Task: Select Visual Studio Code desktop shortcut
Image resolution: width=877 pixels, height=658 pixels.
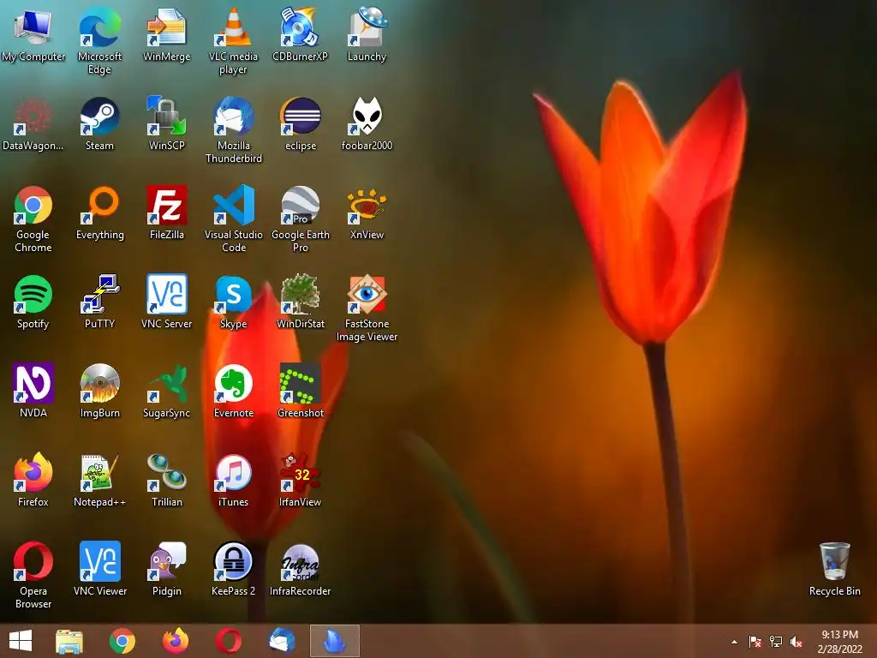Action: 233,218
